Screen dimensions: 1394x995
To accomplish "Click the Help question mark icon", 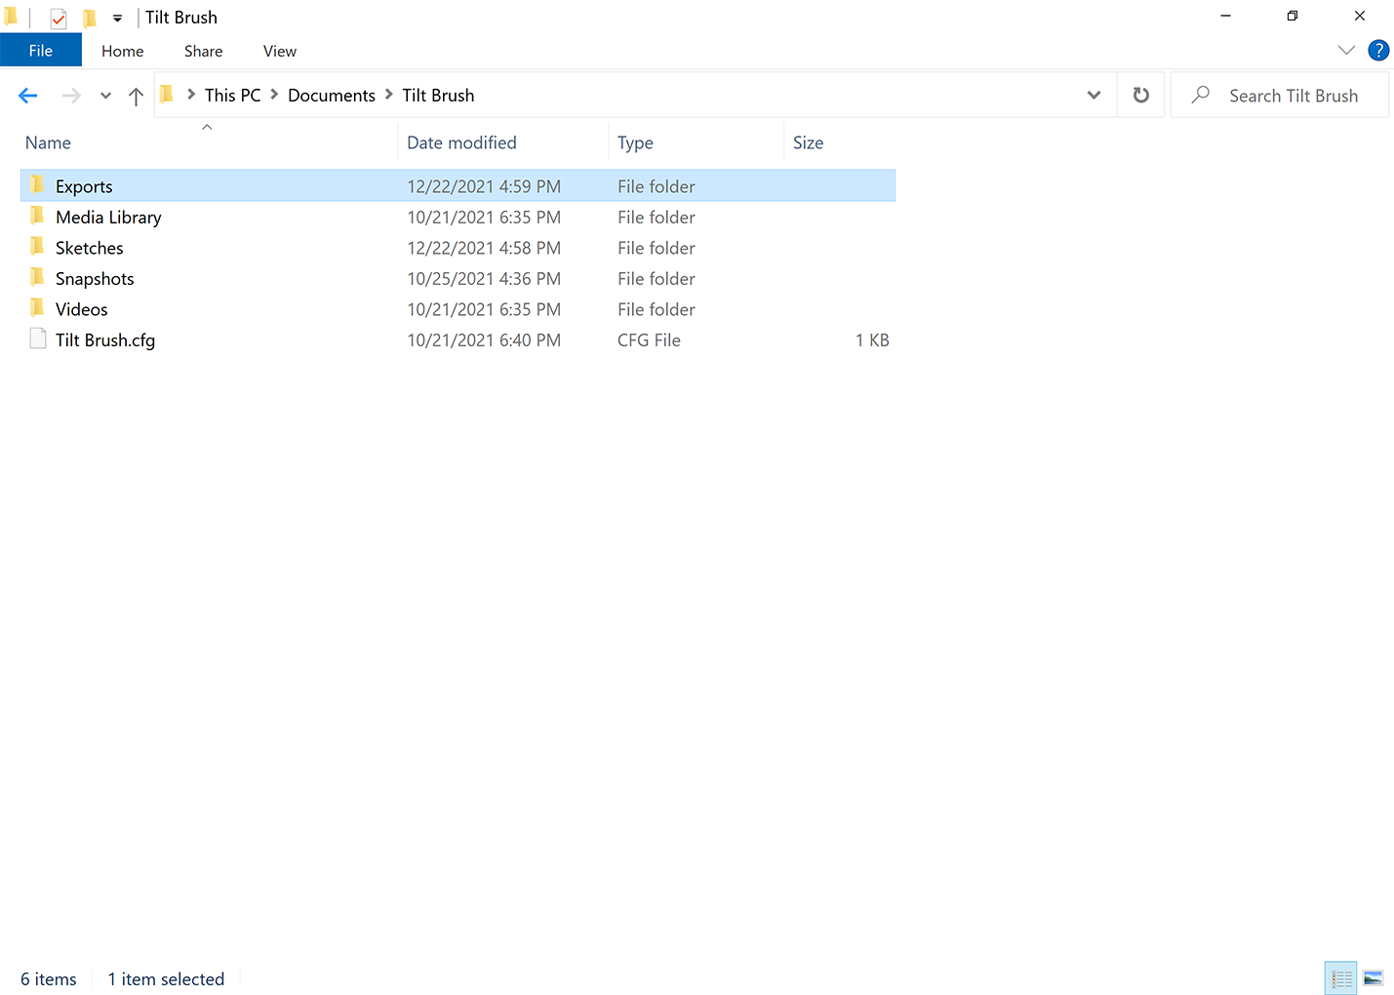I will tap(1378, 51).
